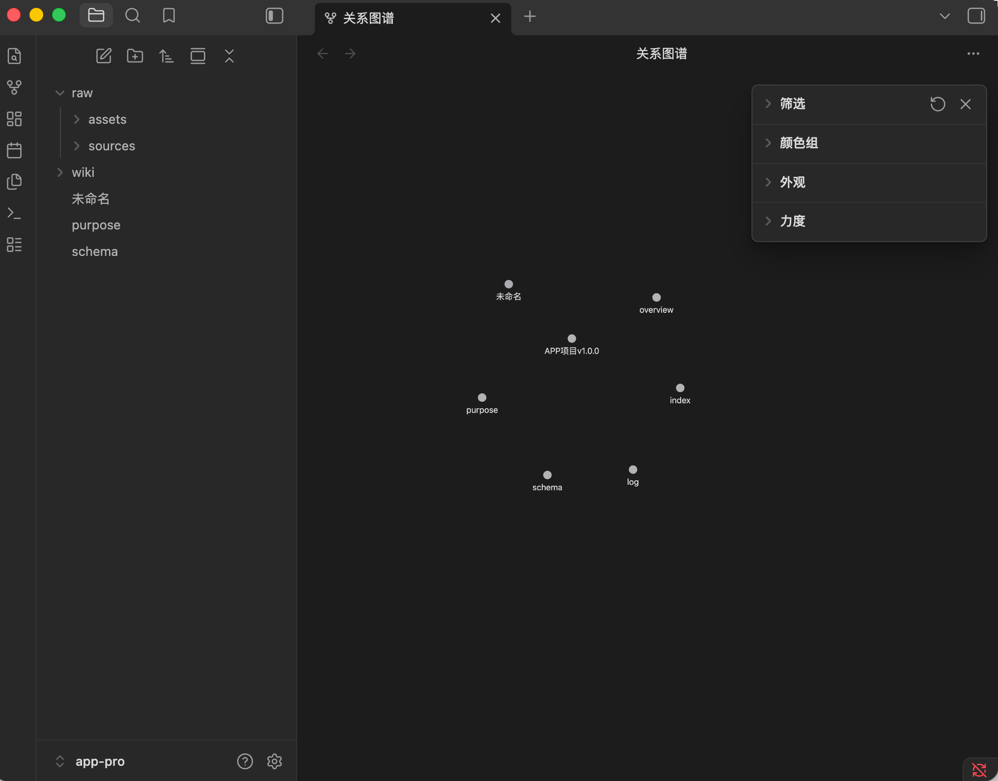Change the file sort order
This screenshot has width=998, height=781.
pos(166,56)
